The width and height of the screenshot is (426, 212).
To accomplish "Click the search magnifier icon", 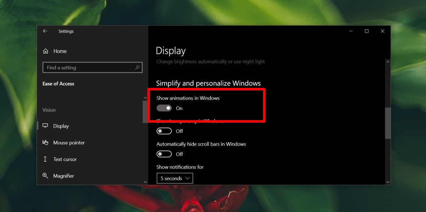I will (137, 67).
